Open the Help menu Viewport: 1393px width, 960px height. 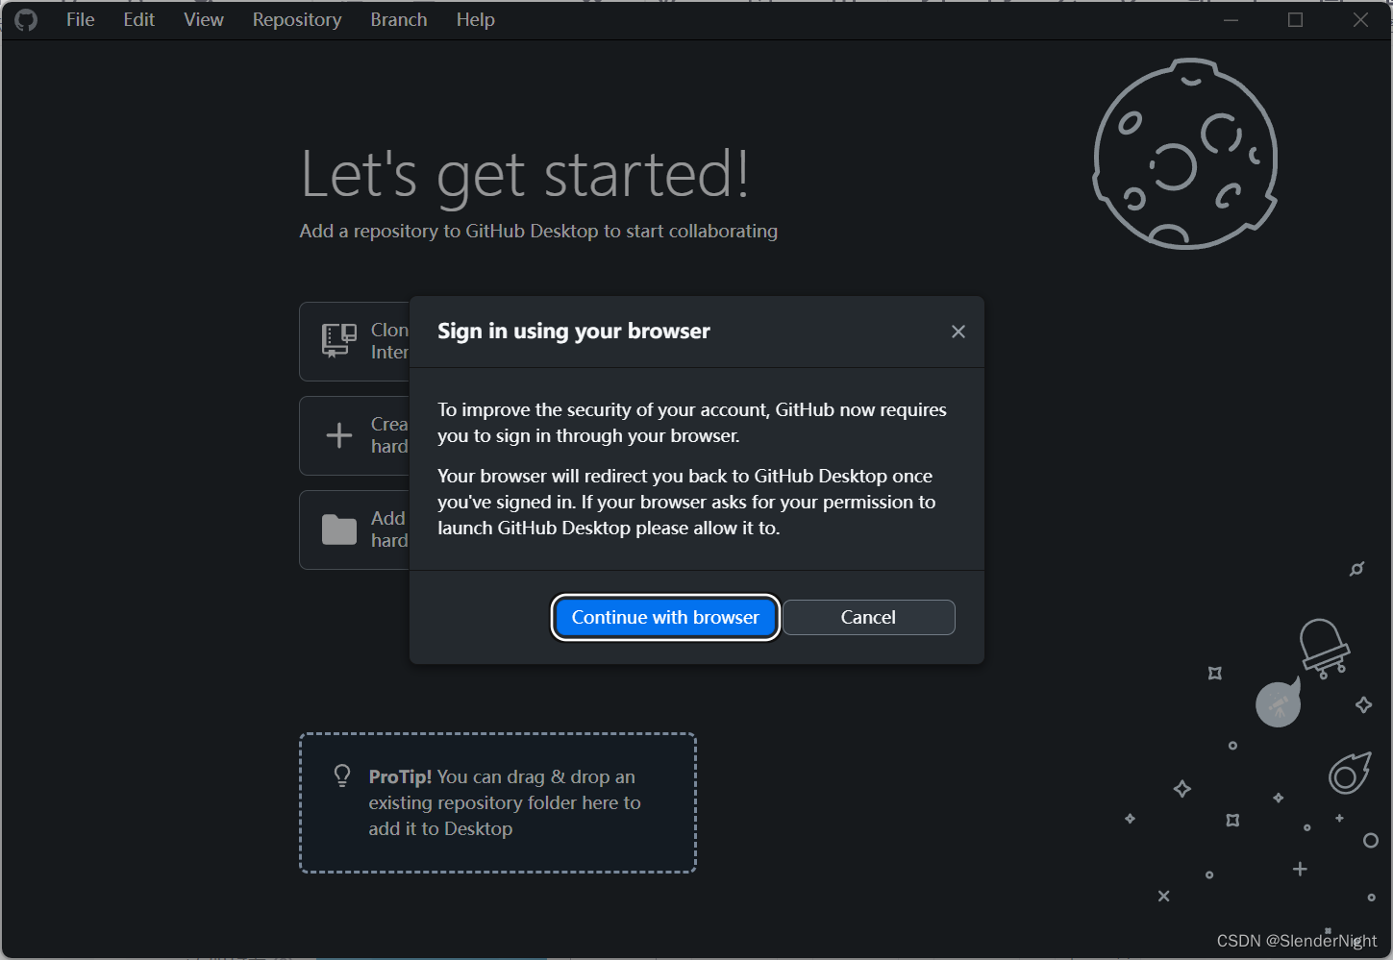(475, 19)
